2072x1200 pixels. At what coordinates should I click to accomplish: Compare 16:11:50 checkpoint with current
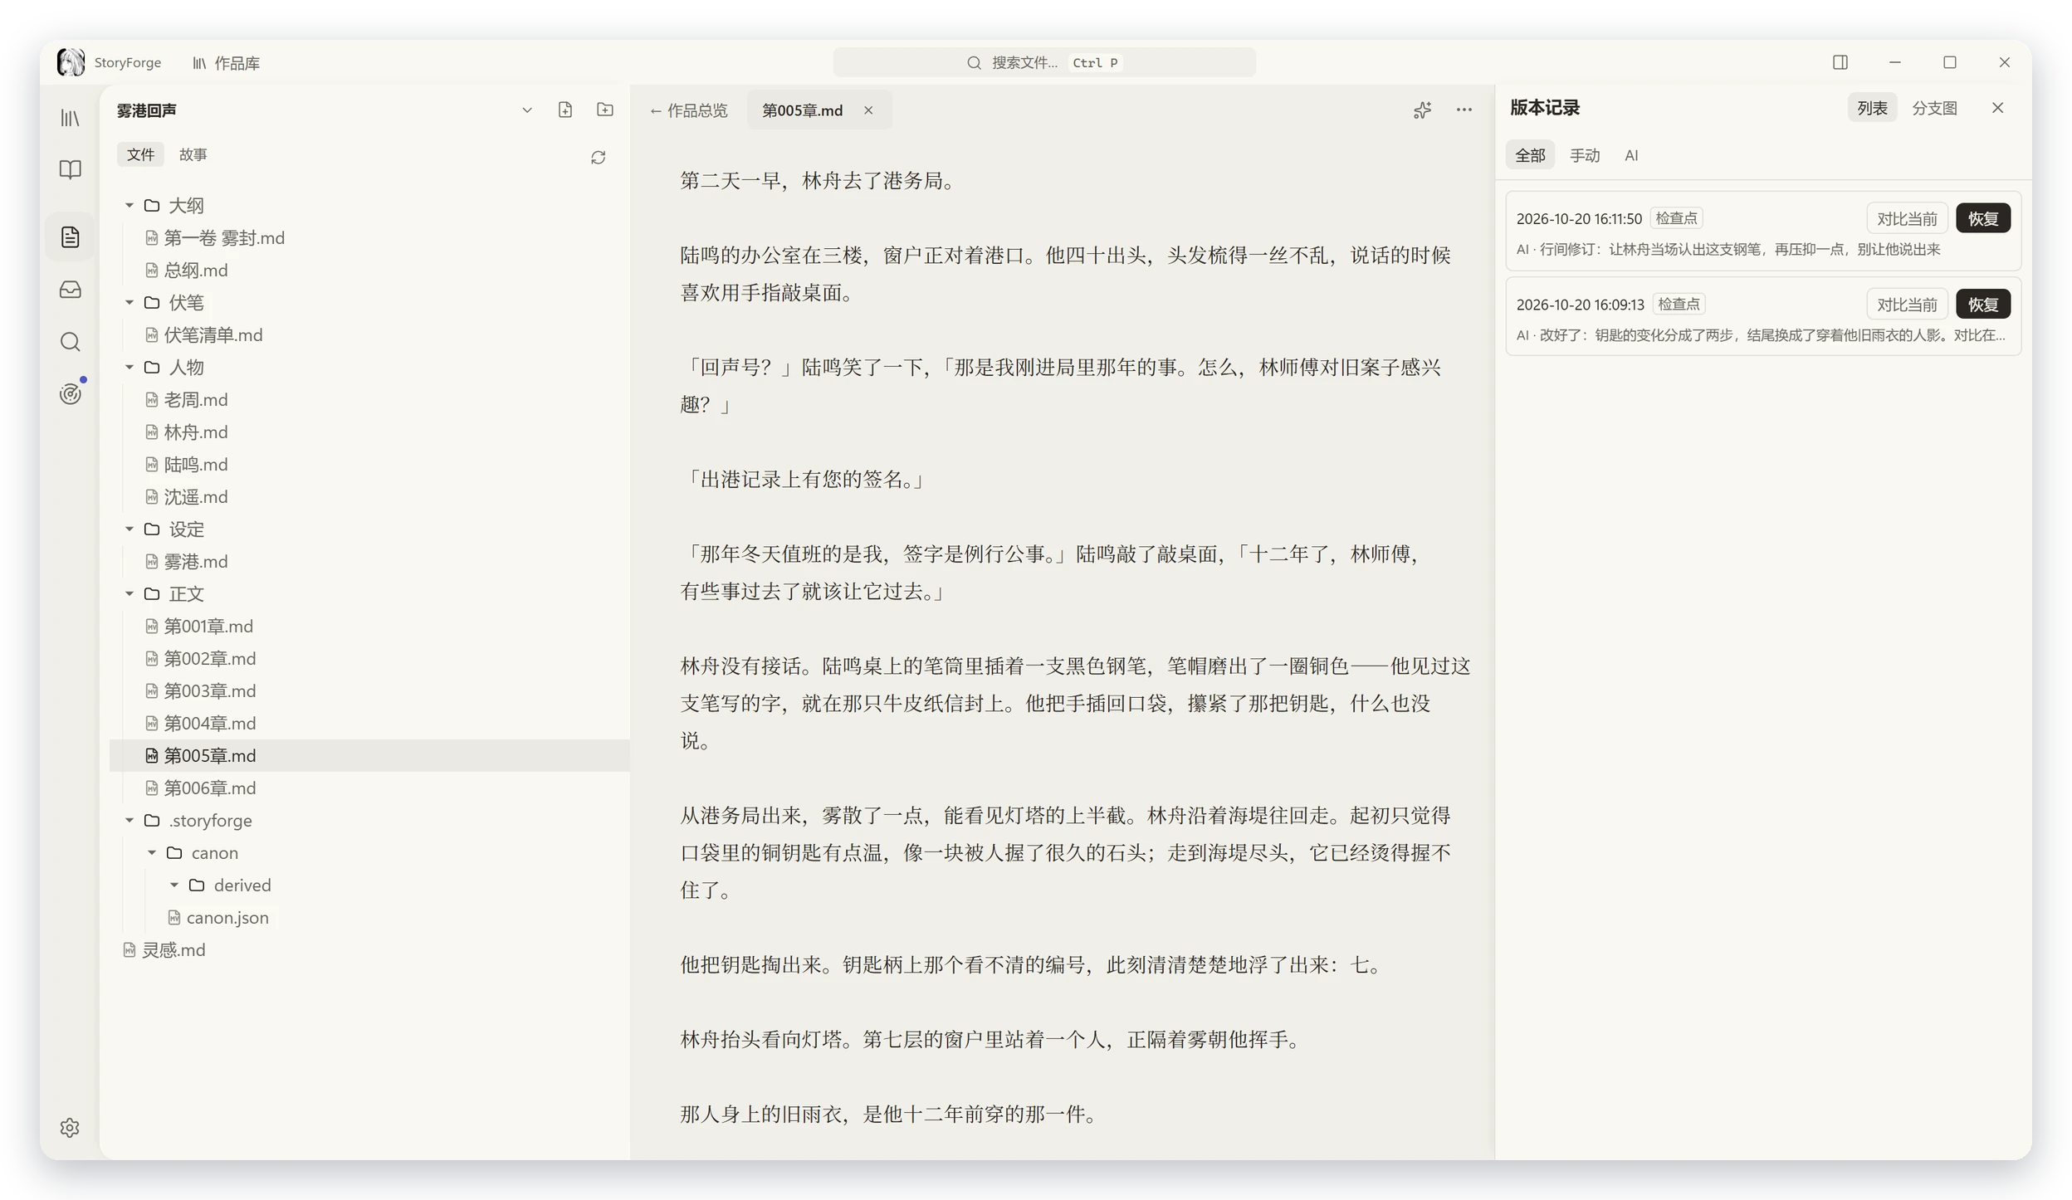point(1907,218)
